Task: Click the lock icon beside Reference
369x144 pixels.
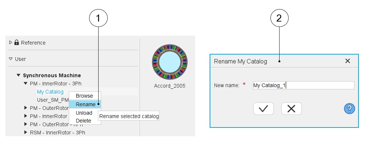Action: coord(17,42)
